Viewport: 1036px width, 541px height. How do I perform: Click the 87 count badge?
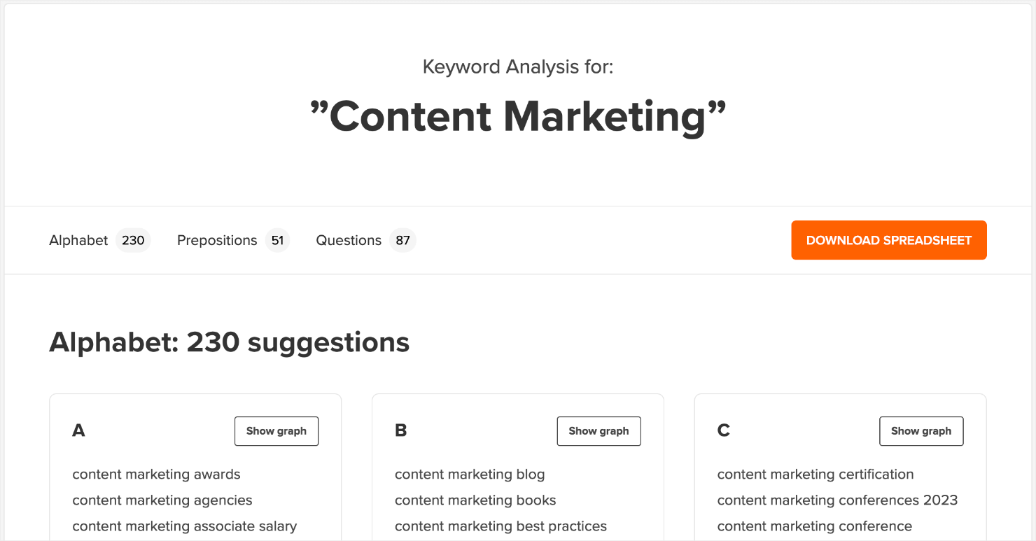pos(402,240)
